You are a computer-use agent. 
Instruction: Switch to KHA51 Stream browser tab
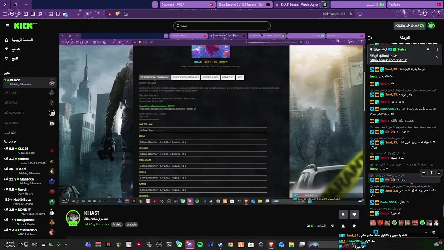pyautogui.click(x=301, y=5)
